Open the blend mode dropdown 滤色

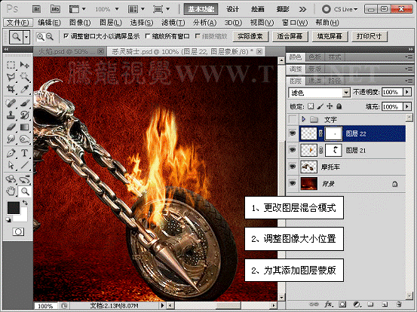319,93
